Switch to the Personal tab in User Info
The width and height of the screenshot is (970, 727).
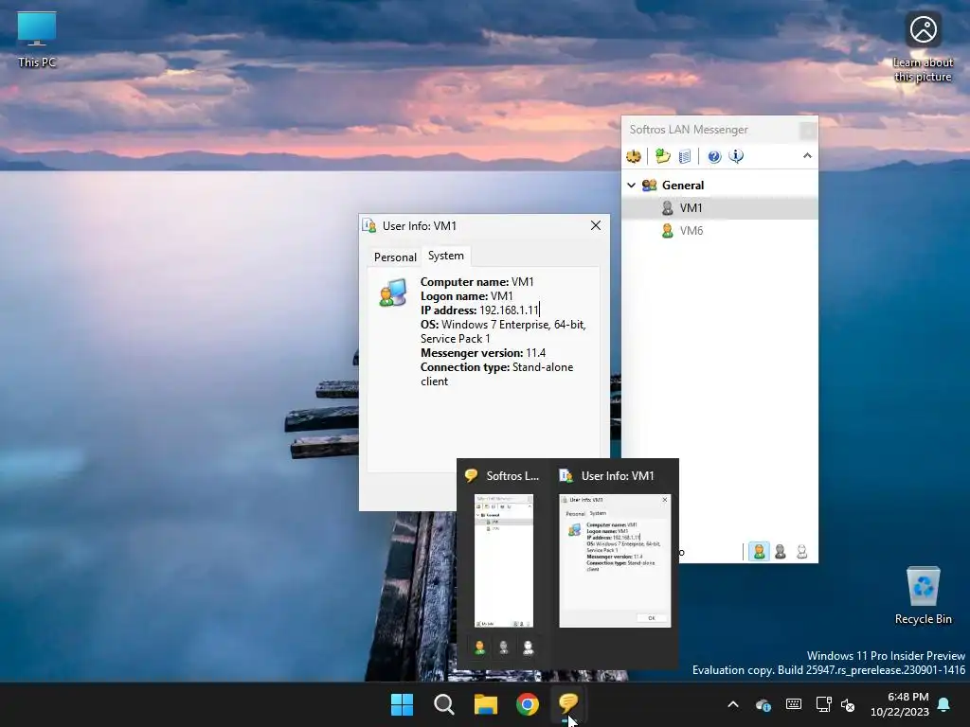pos(395,257)
